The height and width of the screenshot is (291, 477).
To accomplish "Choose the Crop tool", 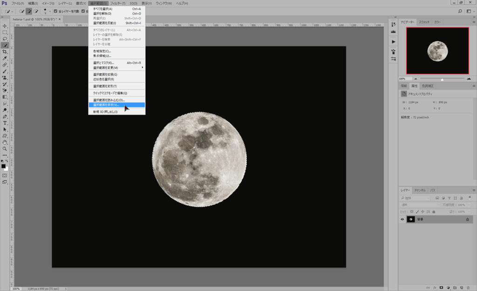I will pyautogui.click(x=5, y=52).
